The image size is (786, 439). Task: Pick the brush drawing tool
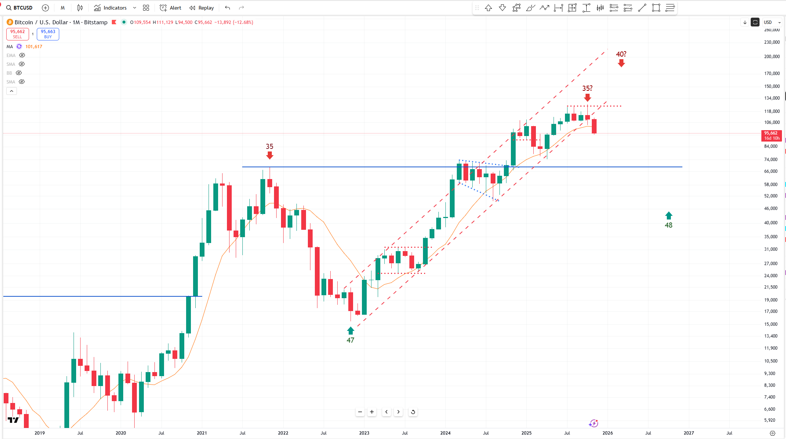coord(530,8)
